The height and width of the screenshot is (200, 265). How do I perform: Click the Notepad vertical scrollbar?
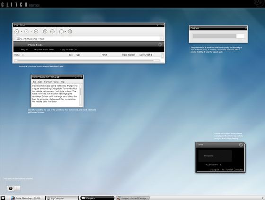click(x=80, y=95)
